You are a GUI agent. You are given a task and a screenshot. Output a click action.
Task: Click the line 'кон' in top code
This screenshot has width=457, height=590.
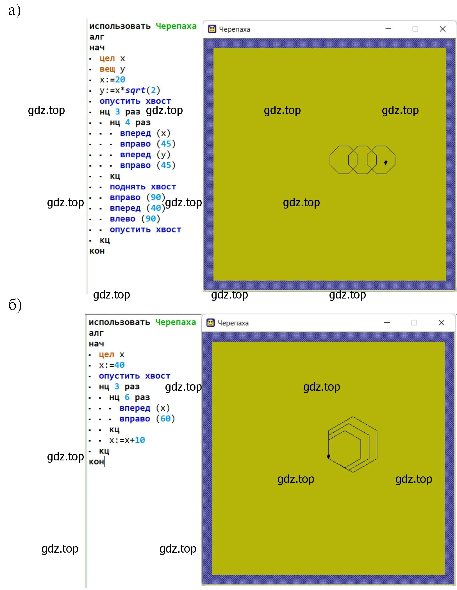pyautogui.click(x=97, y=251)
